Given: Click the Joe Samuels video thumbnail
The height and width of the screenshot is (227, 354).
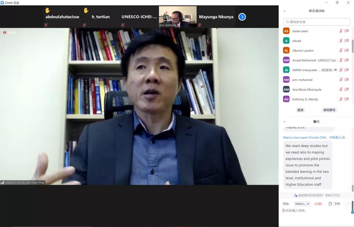Looking at the screenshot, I should tap(178, 16).
